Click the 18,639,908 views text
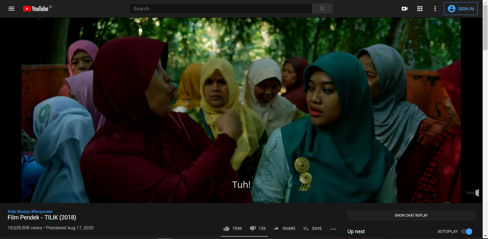The image size is (488, 239). tap(25, 228)
